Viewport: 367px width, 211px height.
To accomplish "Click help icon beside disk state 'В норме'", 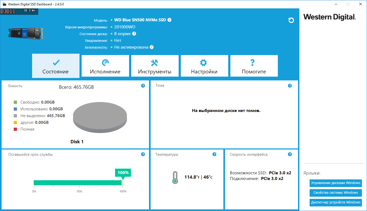I will 134,34.
